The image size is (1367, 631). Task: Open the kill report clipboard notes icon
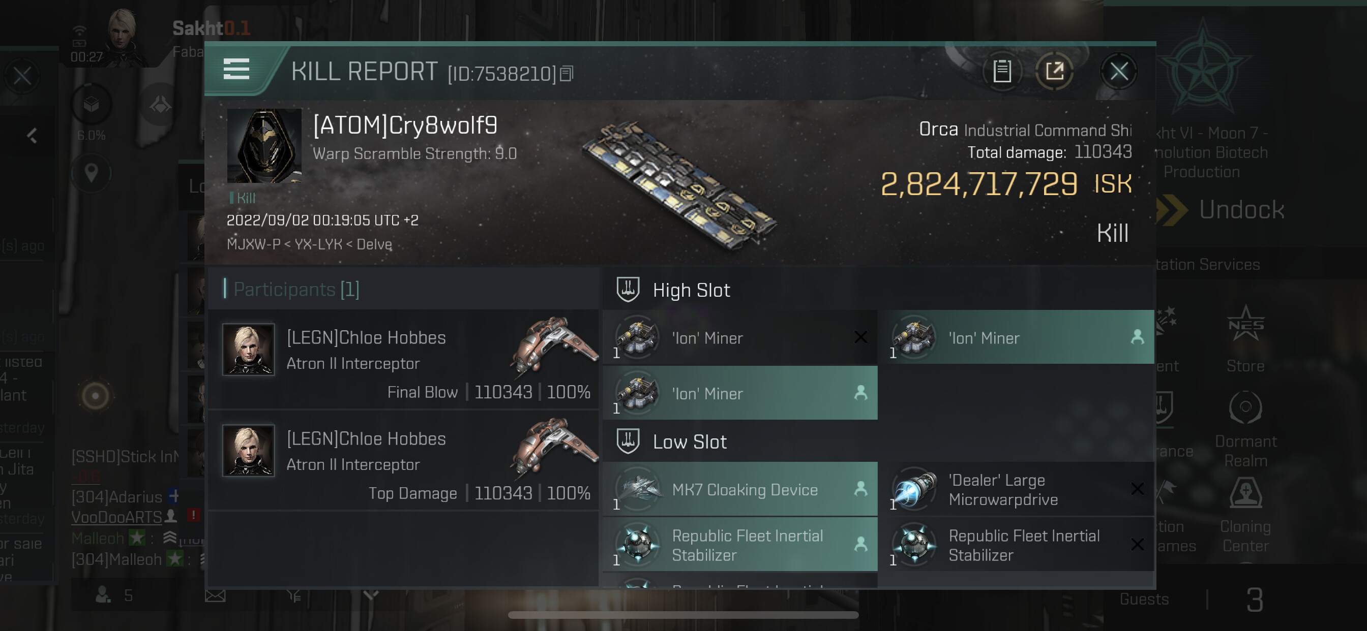1002,71
